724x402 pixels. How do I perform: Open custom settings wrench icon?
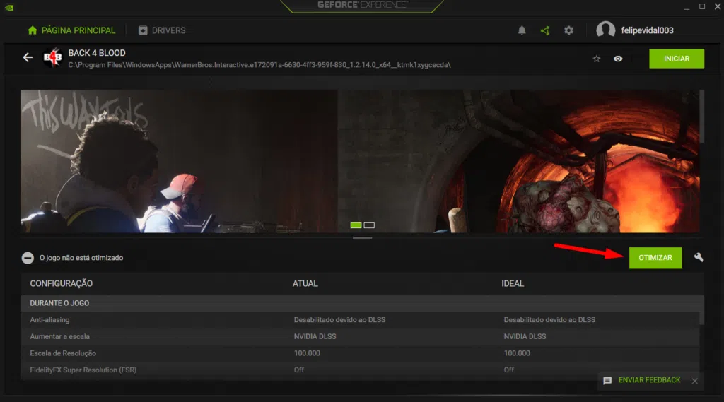pos(699,258)
